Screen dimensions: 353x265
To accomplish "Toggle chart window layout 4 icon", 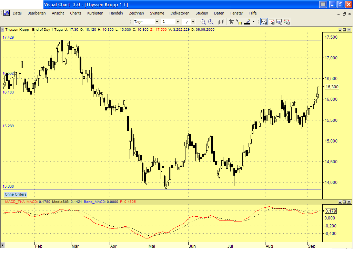I will (286, 21).
